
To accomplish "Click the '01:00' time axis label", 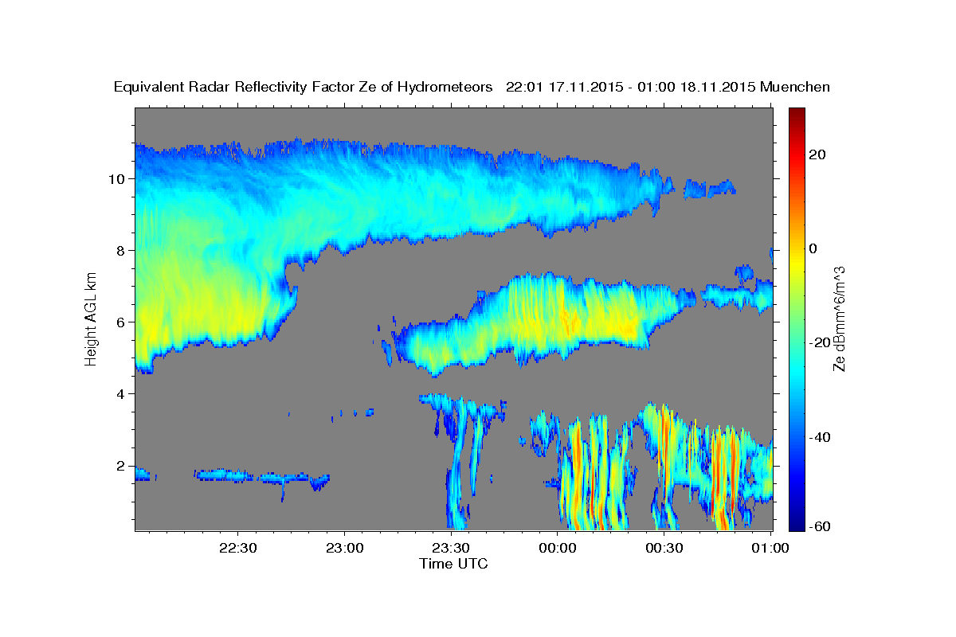I will [771, 548].
